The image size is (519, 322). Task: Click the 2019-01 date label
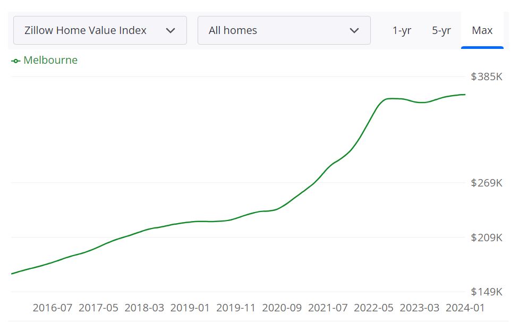190,308
